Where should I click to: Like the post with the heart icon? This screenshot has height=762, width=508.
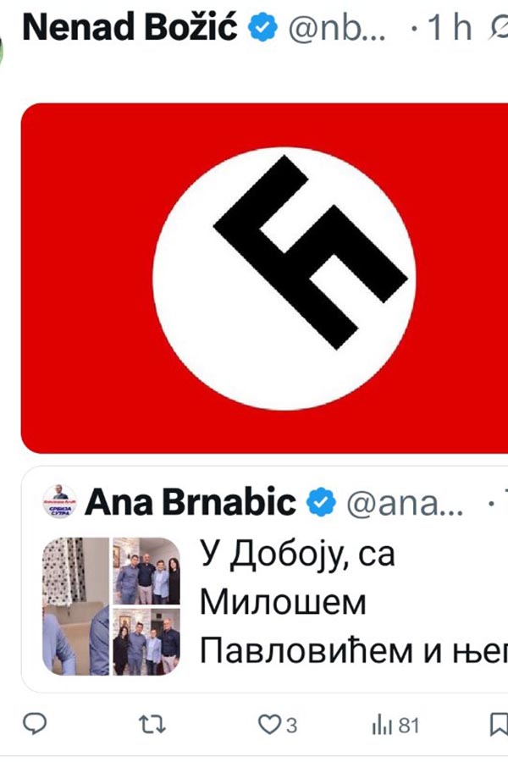tap(268, 725)
